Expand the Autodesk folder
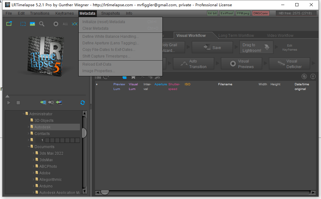Viewport: 321px width, 199px height. point(29,127)
